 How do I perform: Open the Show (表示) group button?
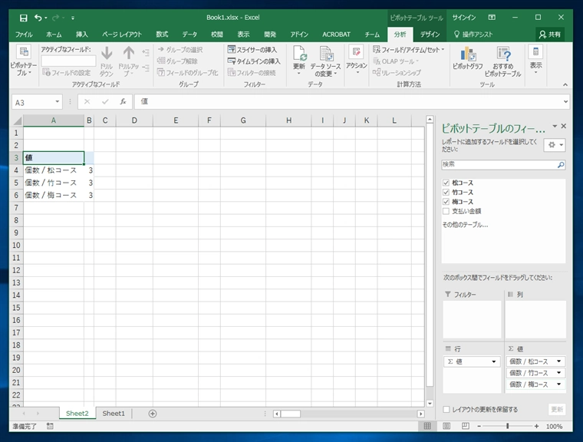pyautogui.click(x=535, y=60)
